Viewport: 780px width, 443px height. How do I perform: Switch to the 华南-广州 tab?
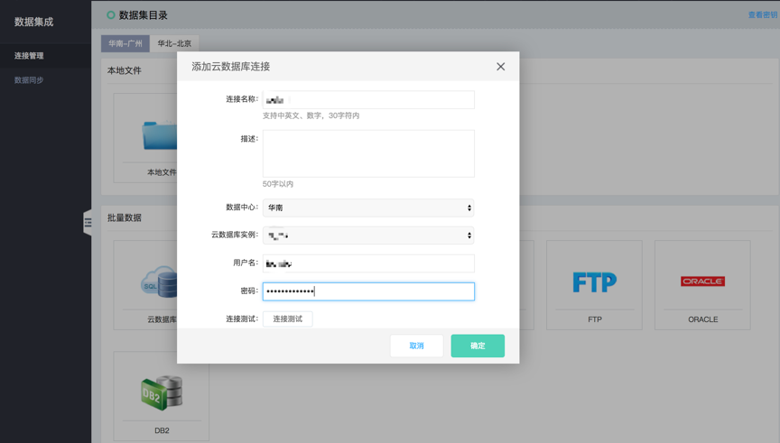pyautogui.click(x=125, y=43)
